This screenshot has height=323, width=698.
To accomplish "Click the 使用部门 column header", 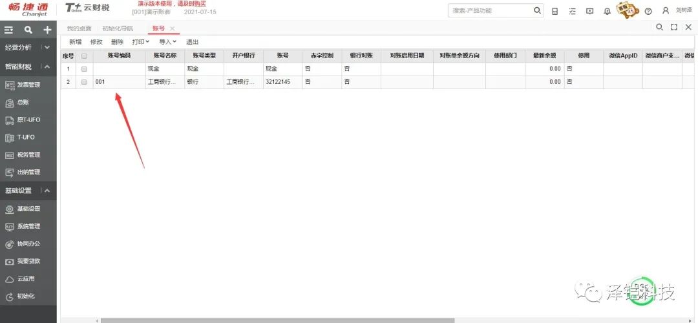I will point(505,56).
